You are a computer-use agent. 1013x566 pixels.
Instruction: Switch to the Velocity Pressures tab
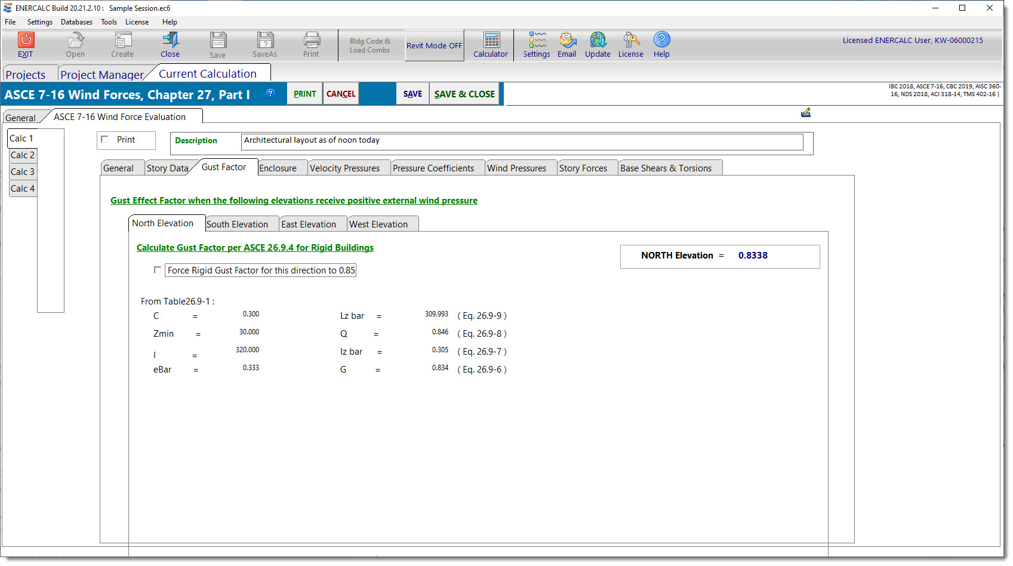point(344,168)
